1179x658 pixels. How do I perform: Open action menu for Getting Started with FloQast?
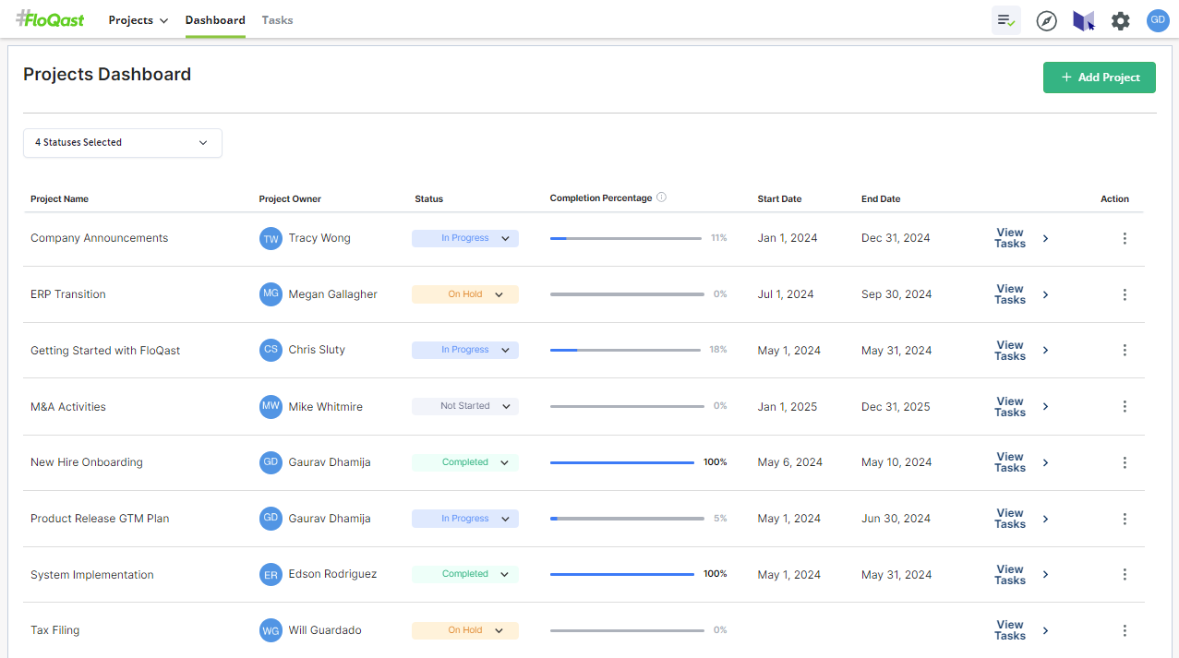(1125, 350)
